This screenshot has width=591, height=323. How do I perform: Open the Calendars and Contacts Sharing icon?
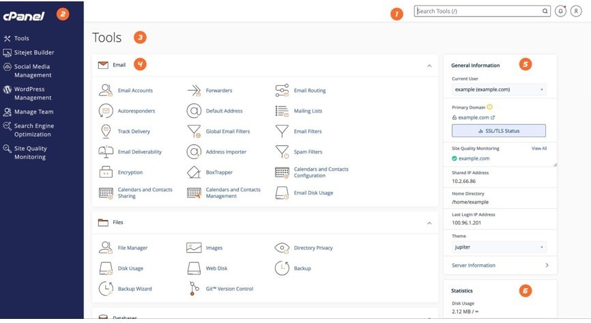coord(106,193)
